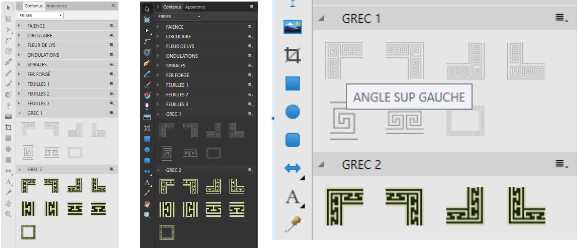Select the Fill color wheel tool, dark toolbar
579x248 pixels.
(147, 96)
